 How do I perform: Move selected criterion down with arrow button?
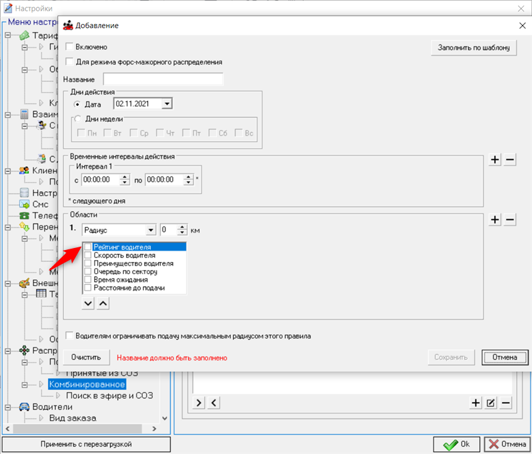88,303
